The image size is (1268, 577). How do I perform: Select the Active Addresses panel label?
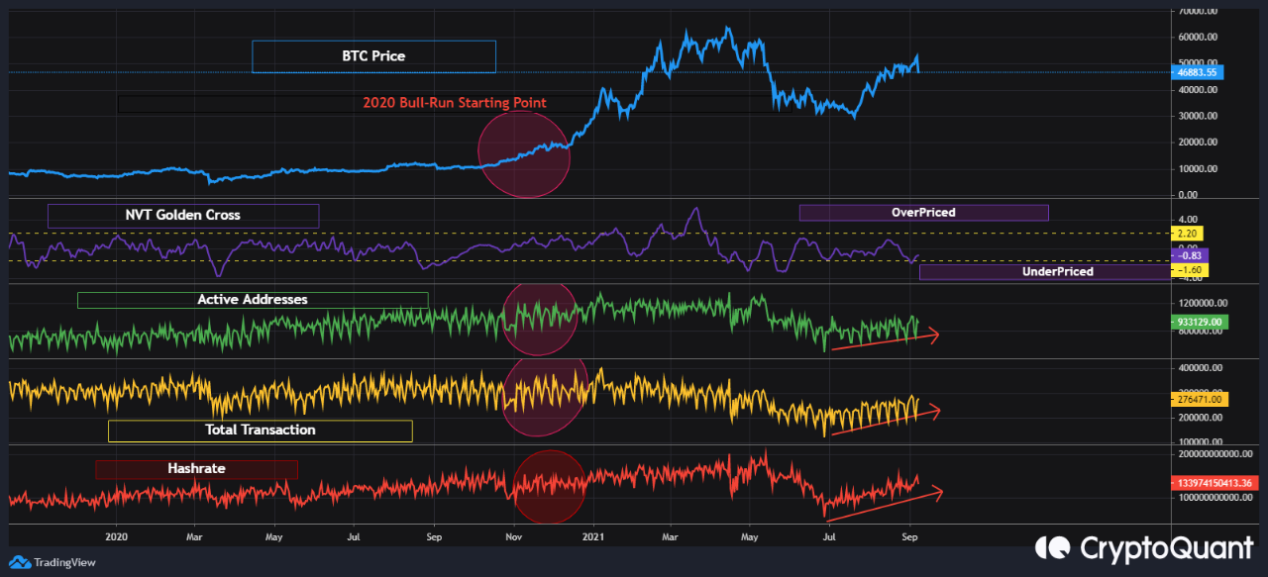pos(254,299)
